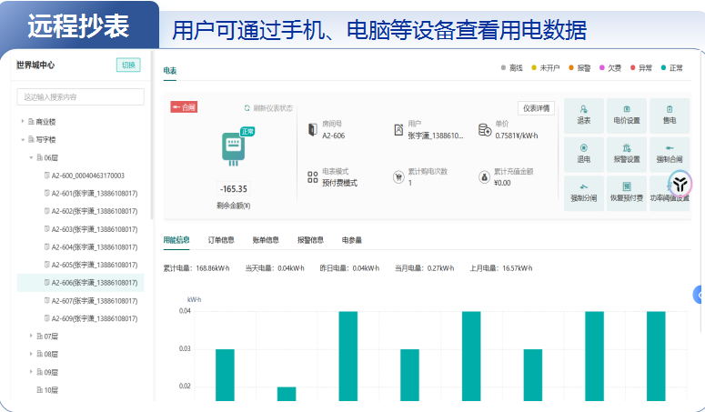Click the 单价 coin stack icon
This screenshot has height=412, width=705.
tap(485, 129)
